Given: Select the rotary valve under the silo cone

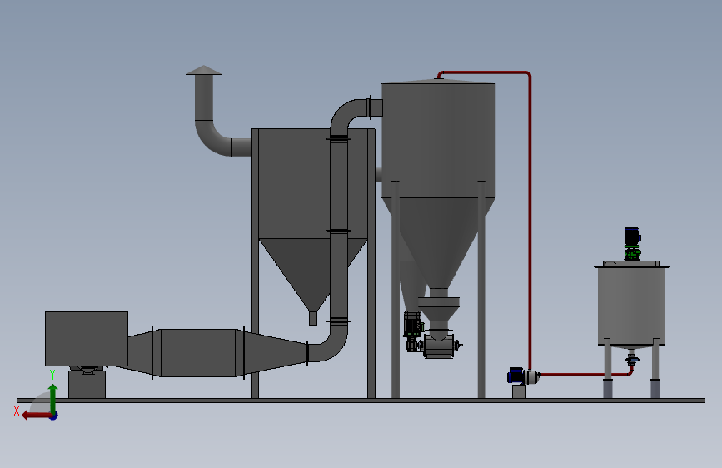Looking at the screenshot, I should click(x=438, y=346).
